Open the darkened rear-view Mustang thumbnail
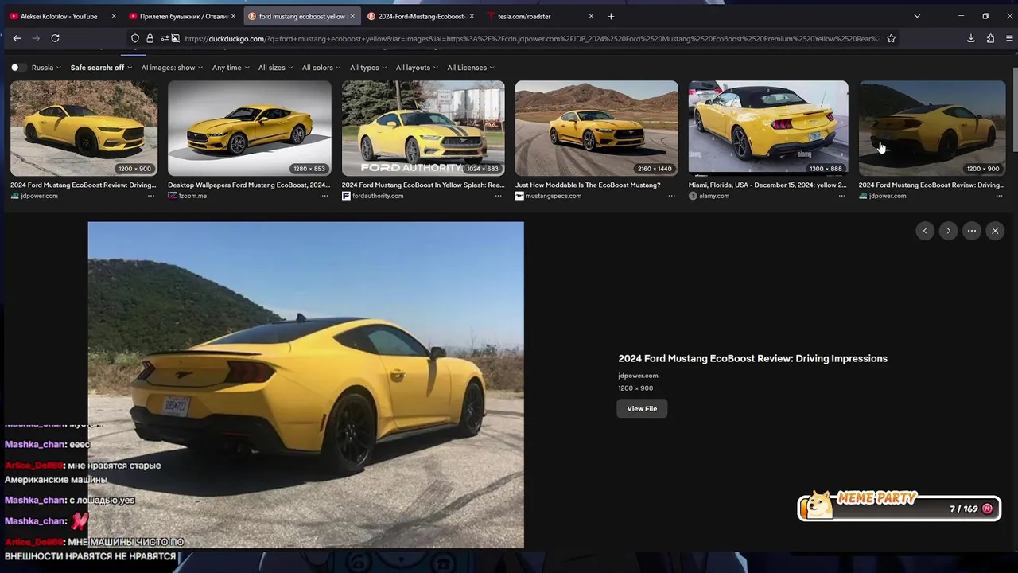 click(x=932, y=128)
